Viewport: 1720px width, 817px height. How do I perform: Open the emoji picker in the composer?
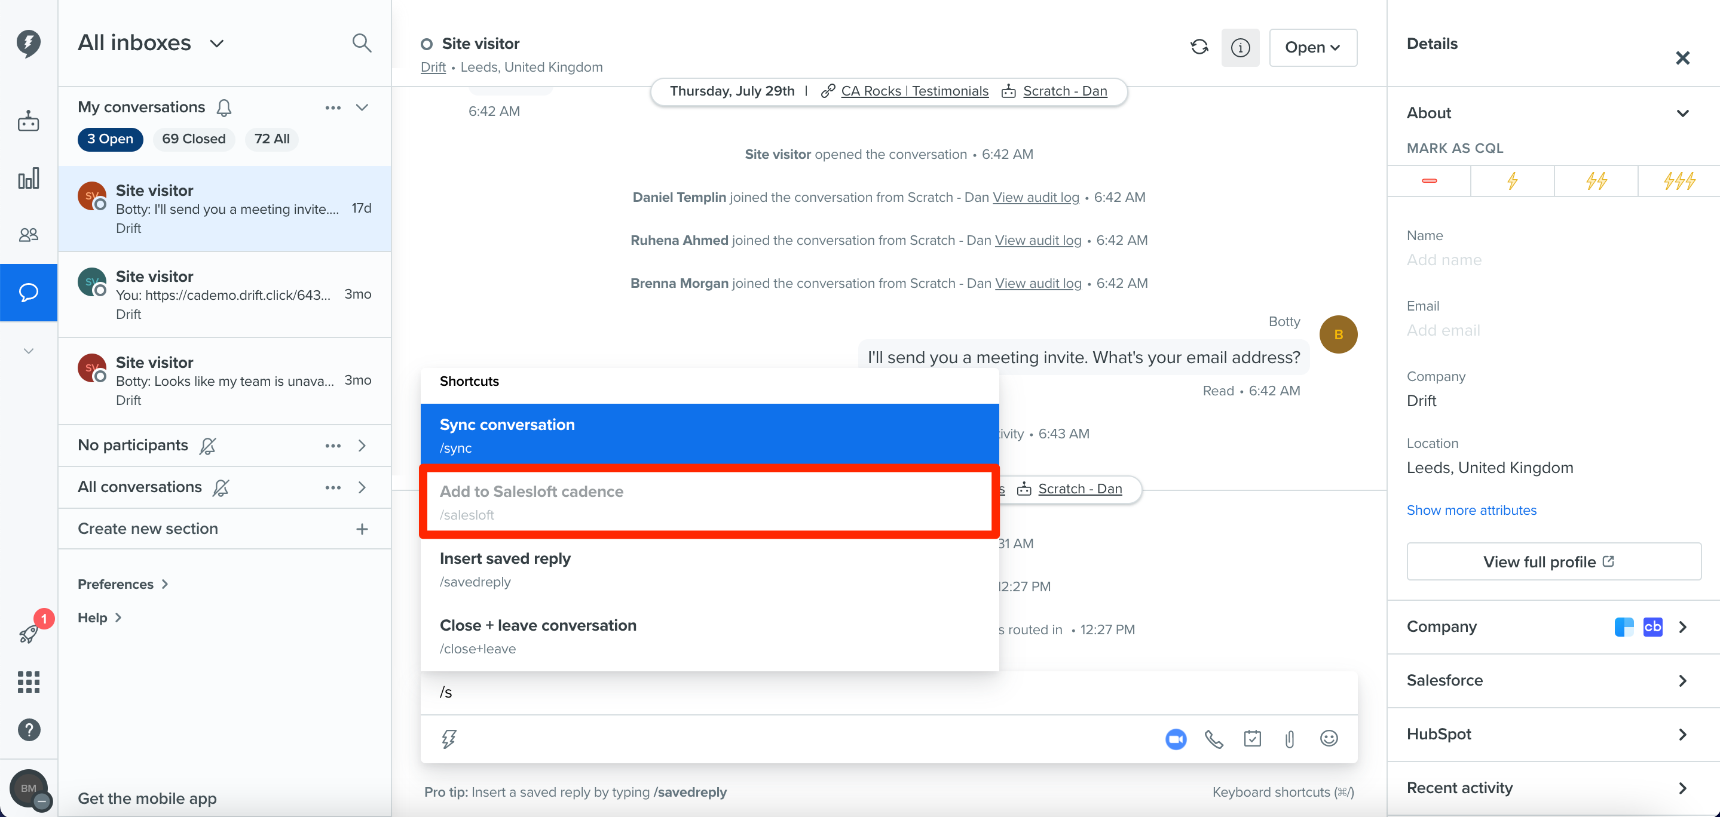(x=1328, y=739)
